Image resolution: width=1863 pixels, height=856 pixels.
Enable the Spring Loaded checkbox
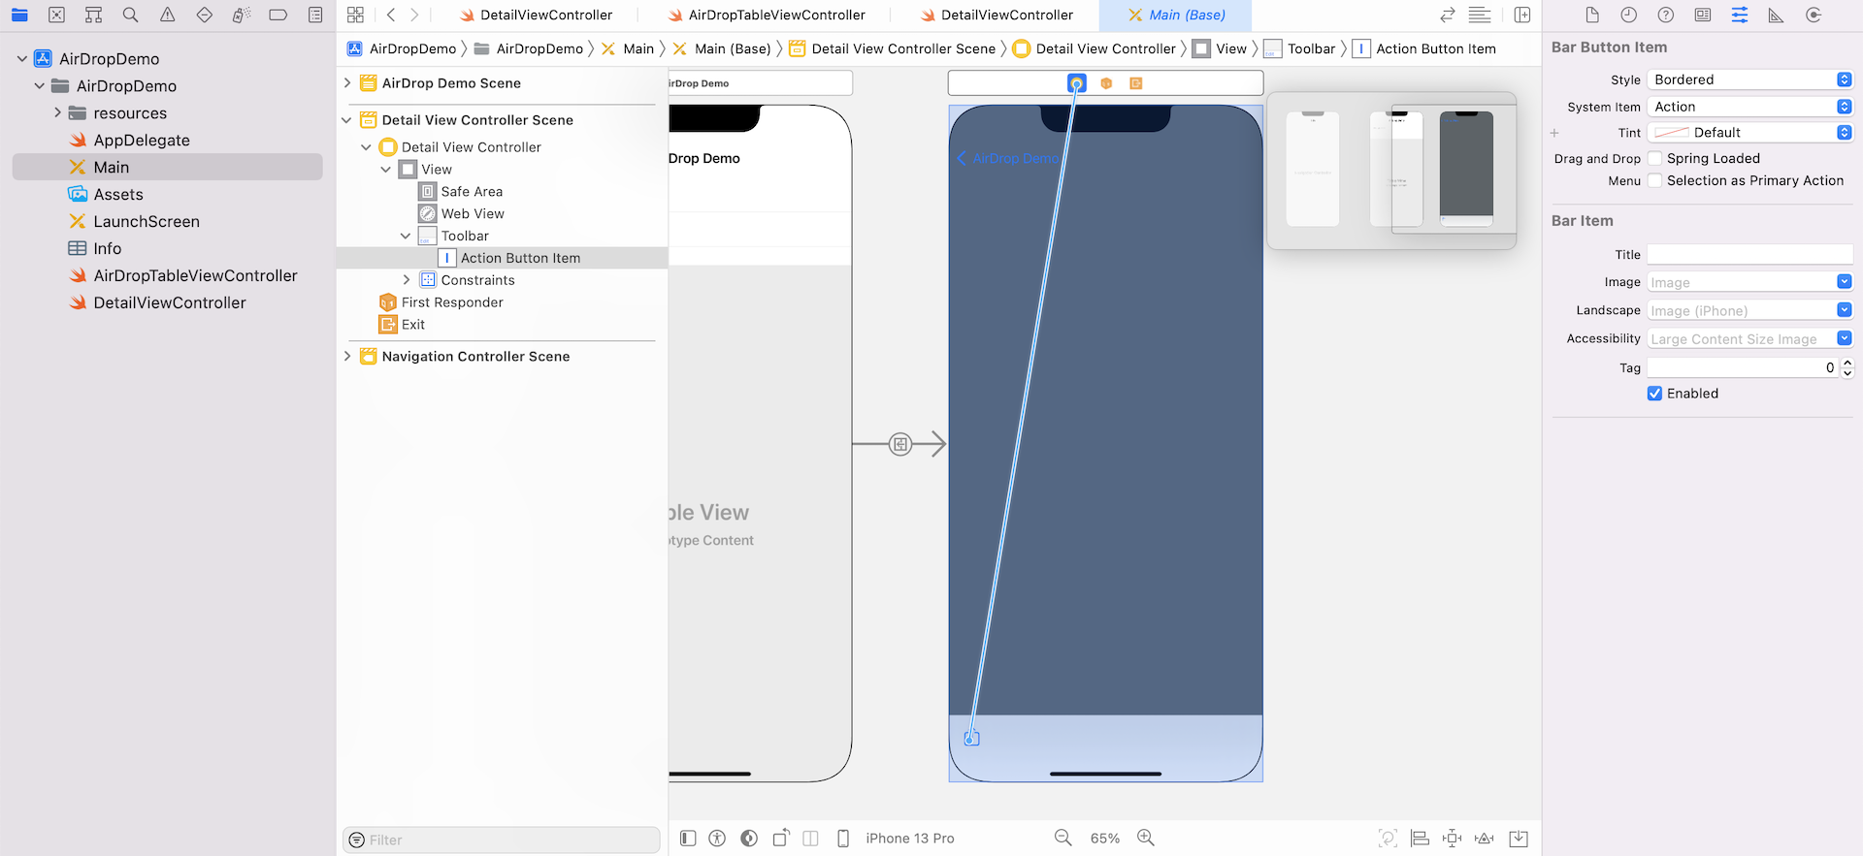(x=1655, y=159)
